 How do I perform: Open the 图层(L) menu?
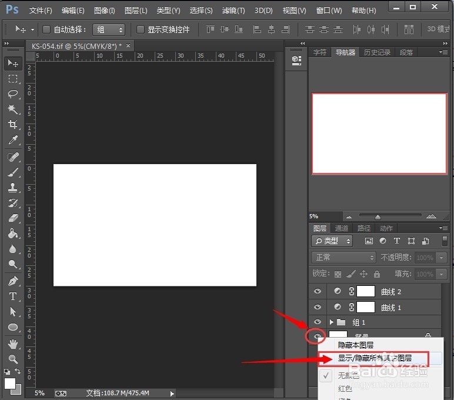(x=136, y=11)
